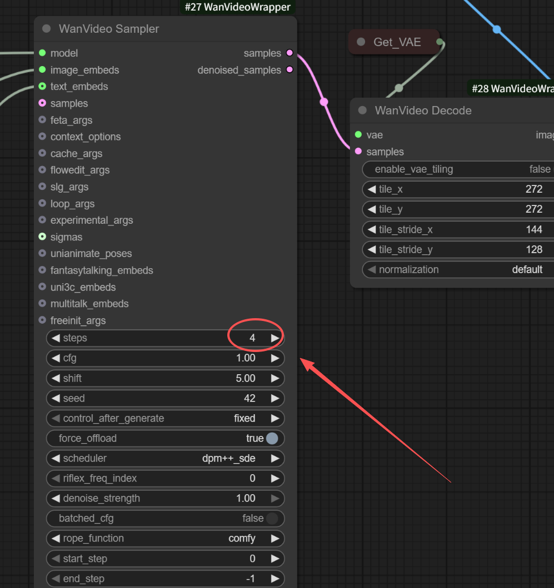Decrease tile_stride_y with left arrow
The width and height of the screenshot is (554, 588).
point(372,249)
